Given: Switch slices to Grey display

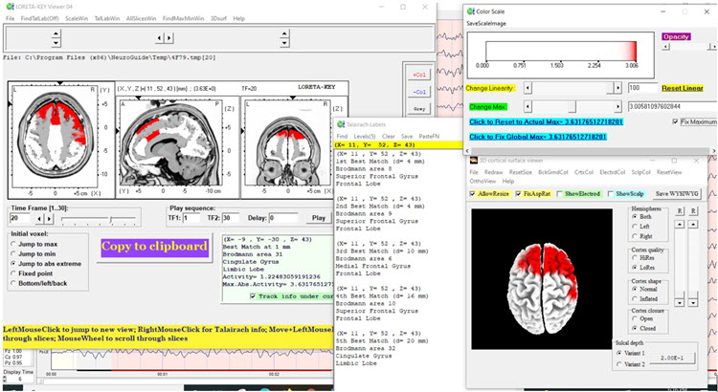Looking at the screenshot, I should tap(417, 108).
